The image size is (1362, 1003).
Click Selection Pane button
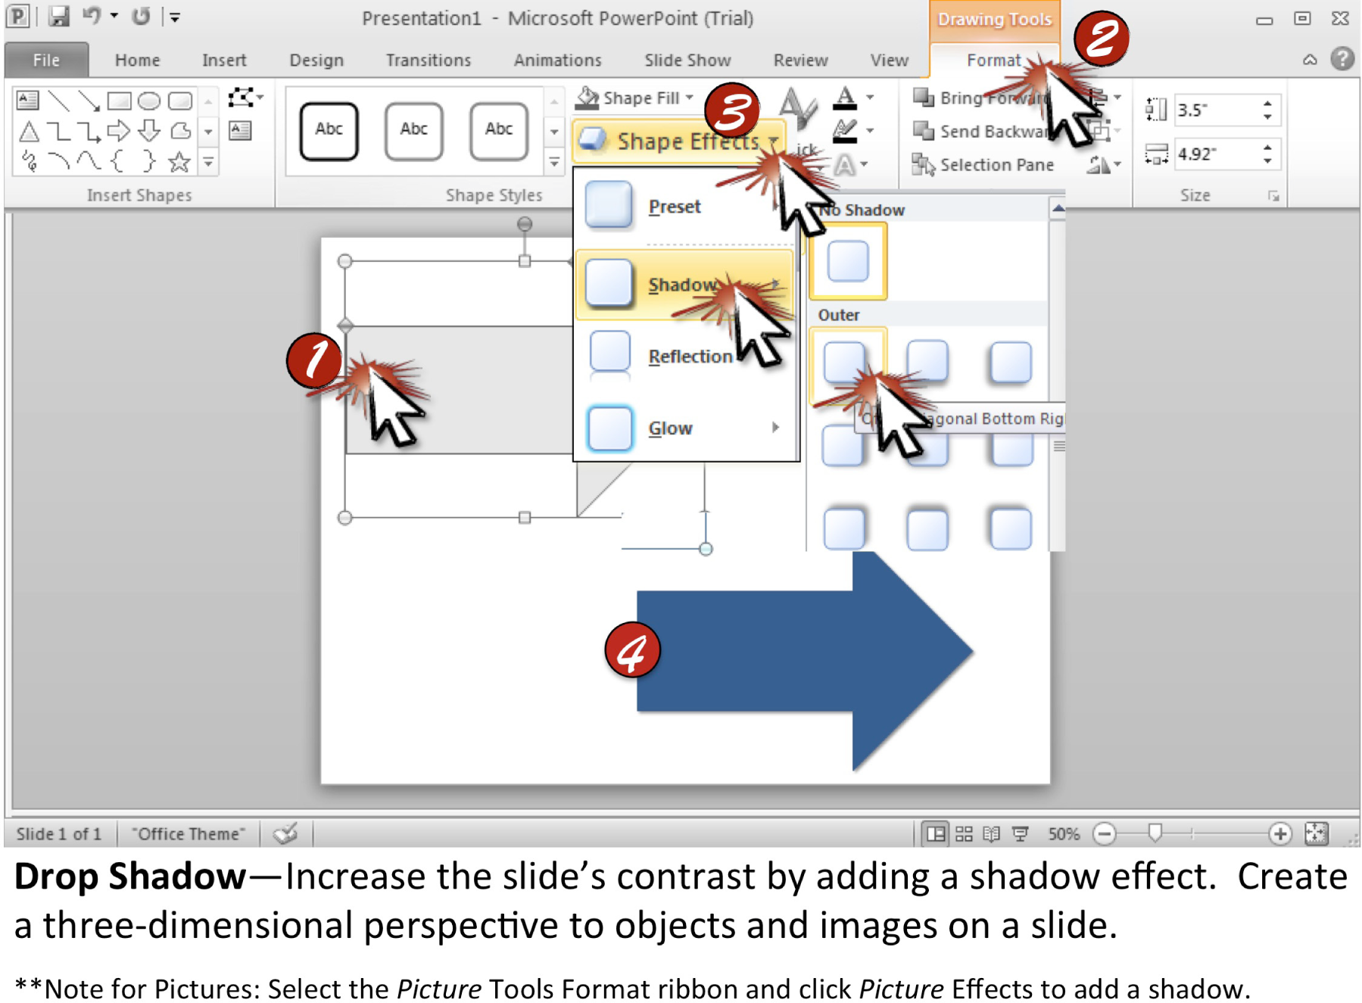(983, 164)
